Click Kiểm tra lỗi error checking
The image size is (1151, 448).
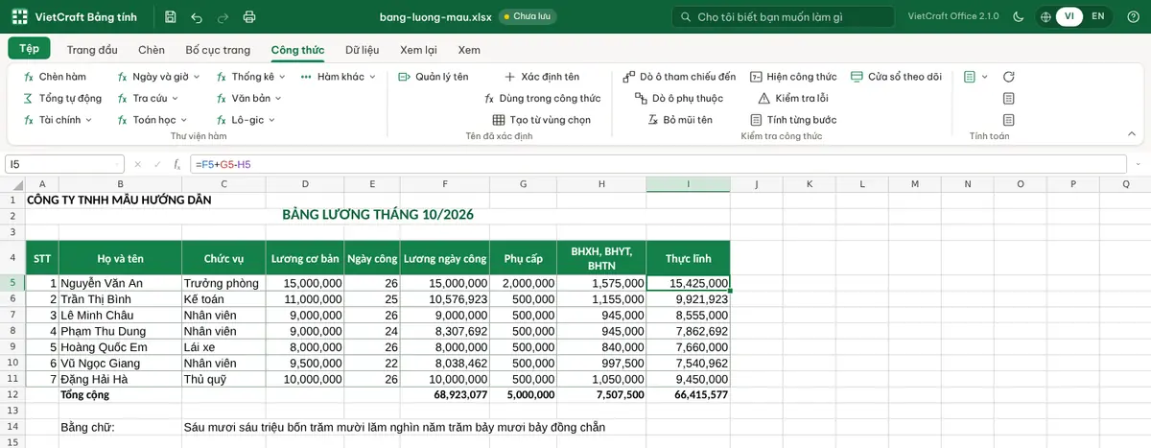point(793,98)
